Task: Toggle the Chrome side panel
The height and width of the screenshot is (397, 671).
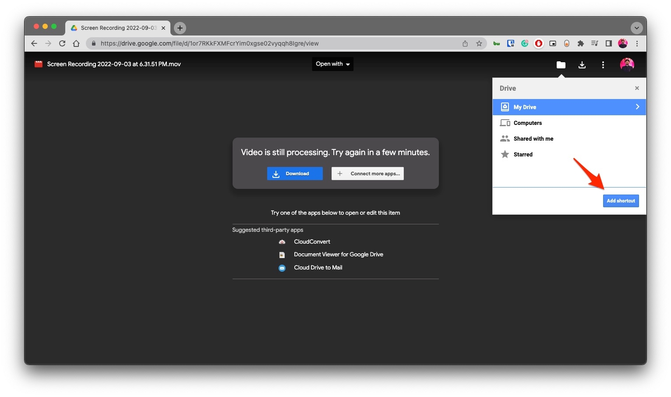Action: pos(608,43)
